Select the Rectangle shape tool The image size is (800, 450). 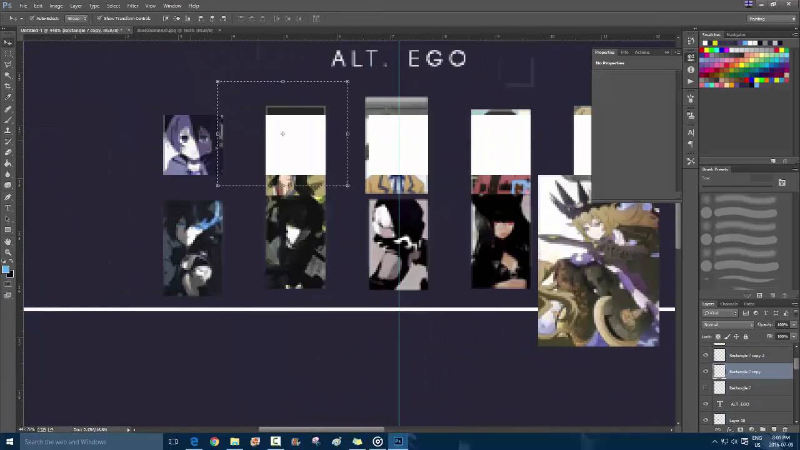coord(8,229)
